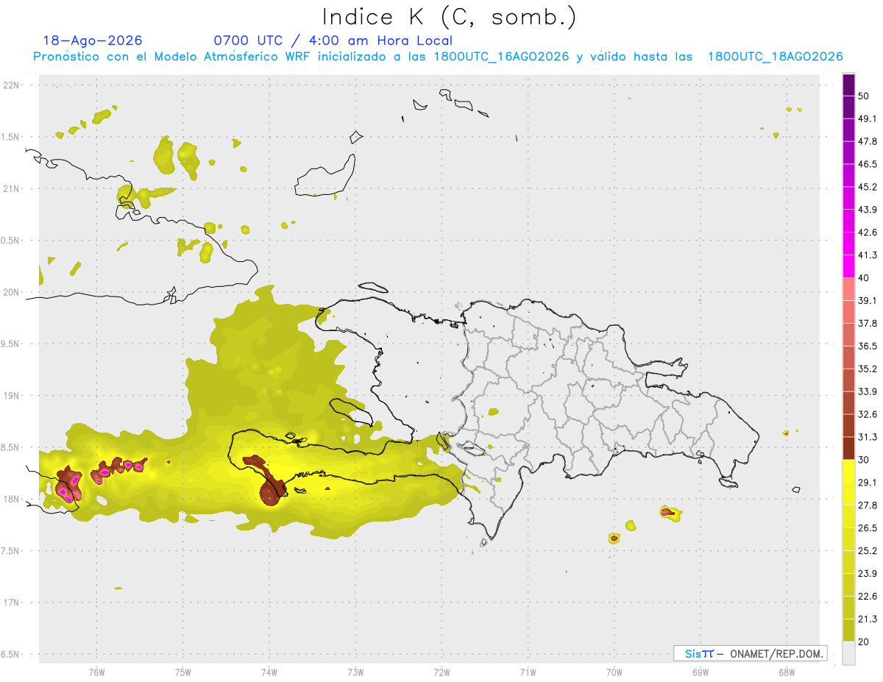Click the '68W' longitude axis label
This screenshot has width=883, height=682.
[787, 672]
